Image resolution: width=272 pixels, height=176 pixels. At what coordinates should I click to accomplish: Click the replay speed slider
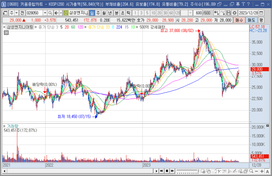[188, 171]
